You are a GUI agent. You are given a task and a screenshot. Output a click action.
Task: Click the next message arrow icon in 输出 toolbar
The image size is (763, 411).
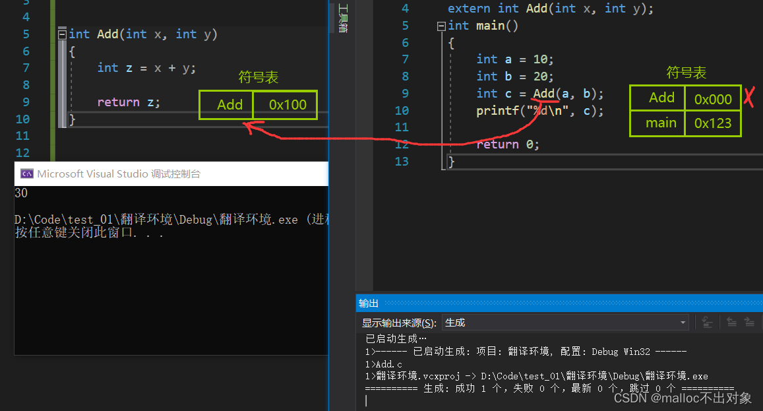(750, 322)
